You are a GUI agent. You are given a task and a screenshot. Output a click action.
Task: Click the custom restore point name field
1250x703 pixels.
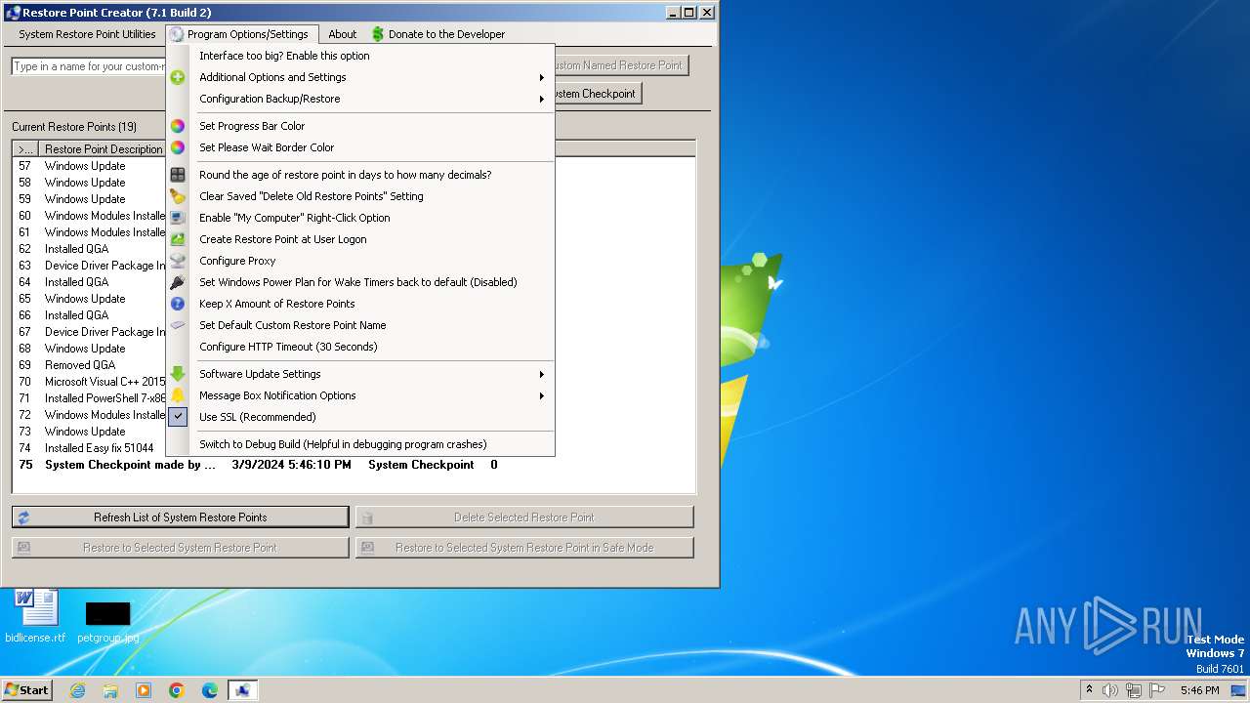coord(89,66)
